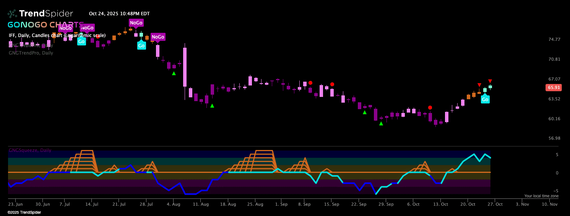
Task: Click the GNGSqueeze, Daily indicator label
Action: [x=30, y=150]
